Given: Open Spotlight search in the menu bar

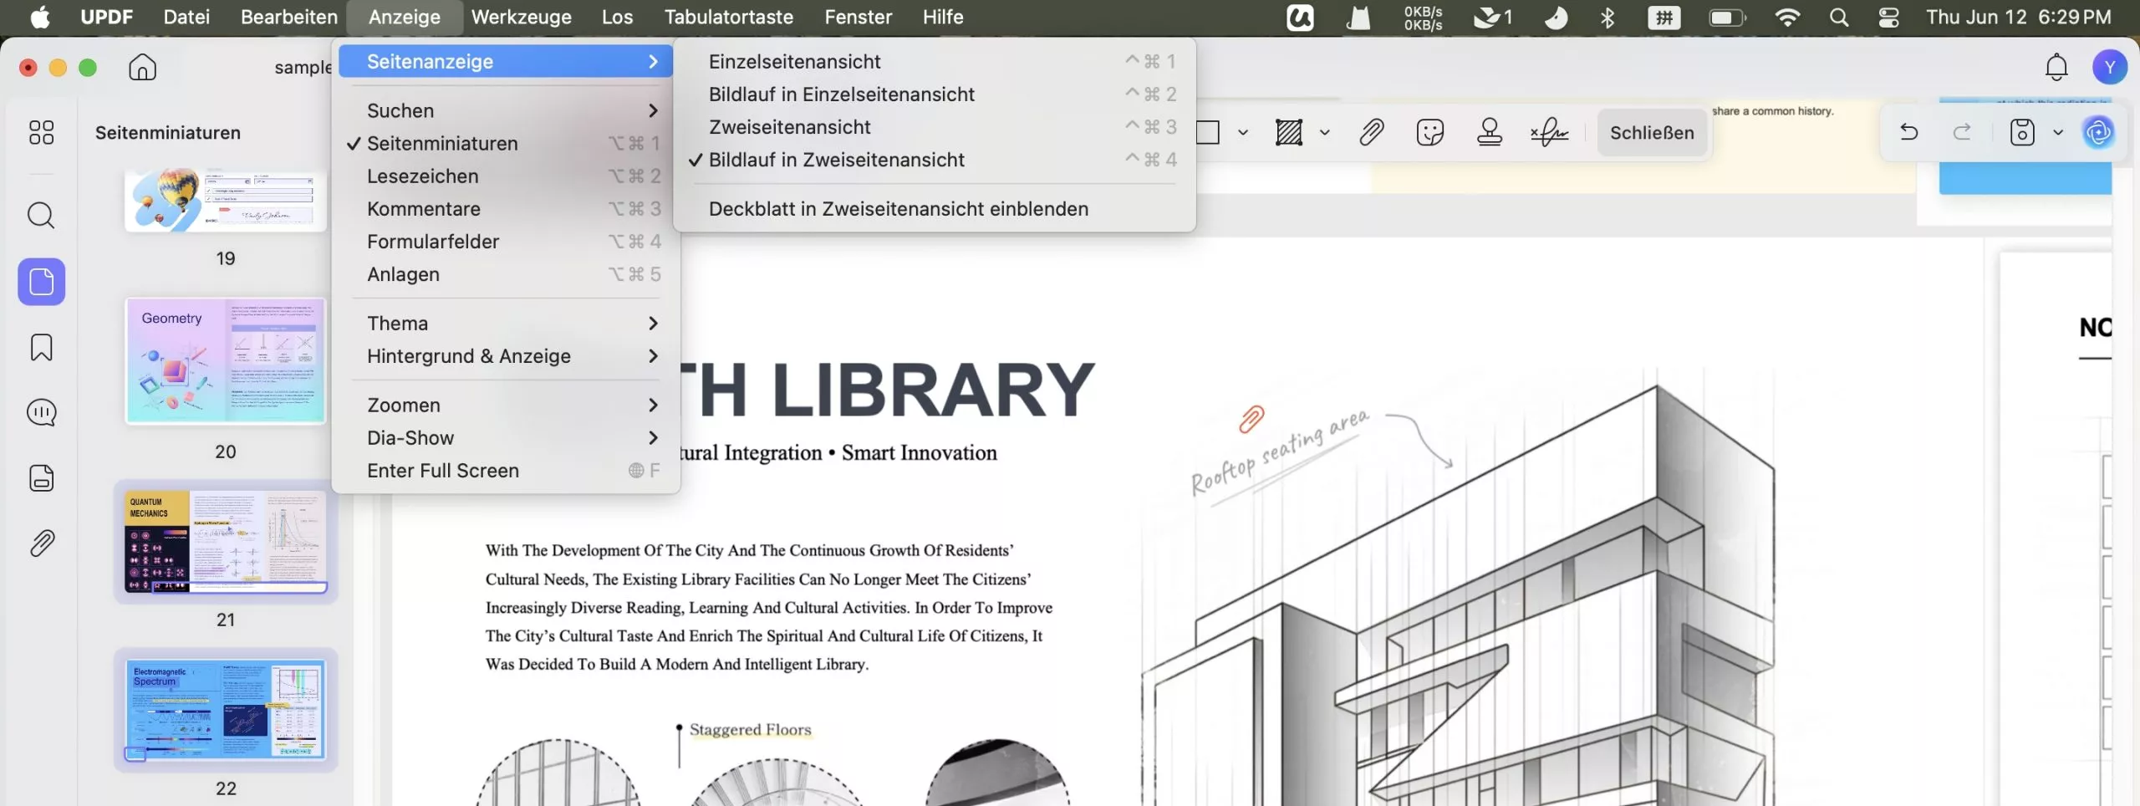Looking at the screenshot, I should [1838, 17].
